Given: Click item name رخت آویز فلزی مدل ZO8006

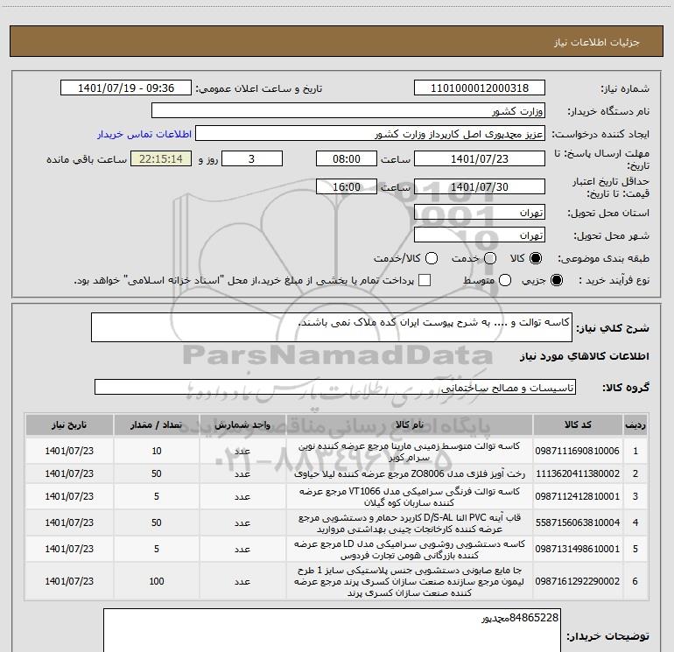Looking at the screenshot, I should [410, 473].
